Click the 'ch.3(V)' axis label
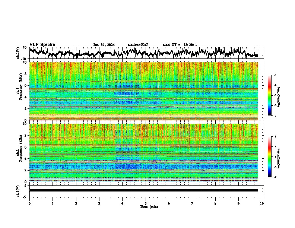 click(x=18, y=191)
